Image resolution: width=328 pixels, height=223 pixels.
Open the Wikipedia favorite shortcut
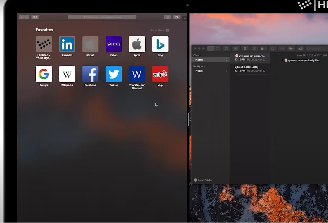[x=67, y=74]
